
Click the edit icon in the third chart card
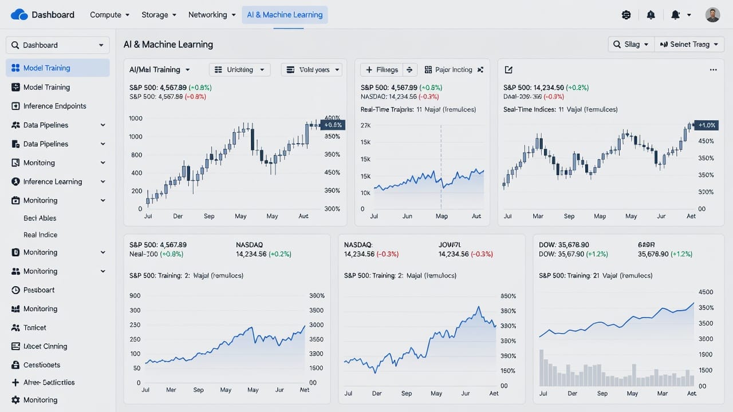click(508, 70)
